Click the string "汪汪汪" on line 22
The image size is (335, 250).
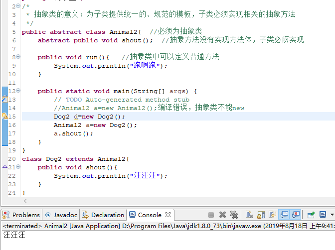pos(145,175)
